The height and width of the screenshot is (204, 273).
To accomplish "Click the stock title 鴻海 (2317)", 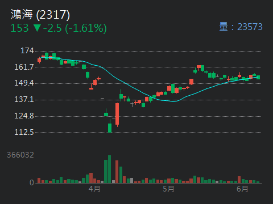I will 40,15.
